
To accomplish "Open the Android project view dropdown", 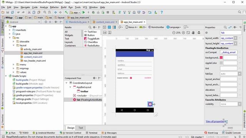I will [x=23, y=22].
